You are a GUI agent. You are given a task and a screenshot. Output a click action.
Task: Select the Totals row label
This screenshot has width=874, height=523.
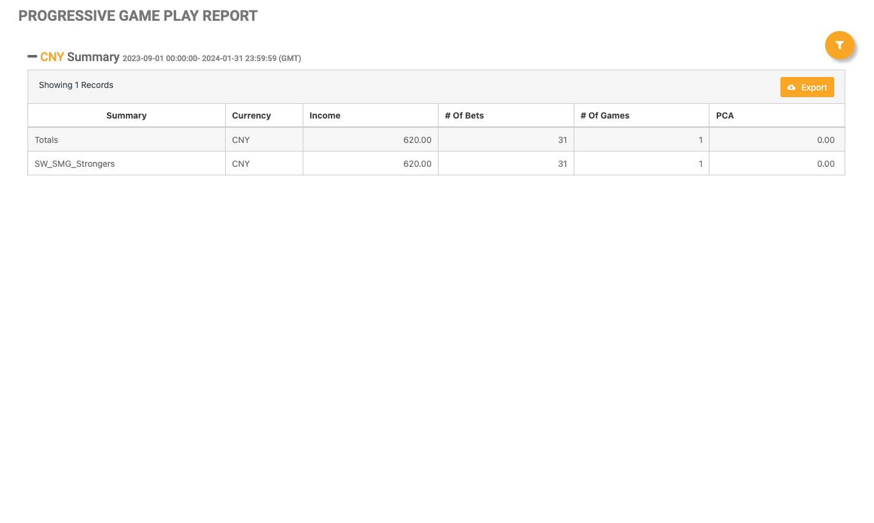click(46, 140)
